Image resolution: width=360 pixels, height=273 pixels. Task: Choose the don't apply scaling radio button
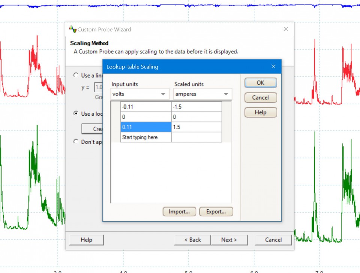tap(76, 142)
